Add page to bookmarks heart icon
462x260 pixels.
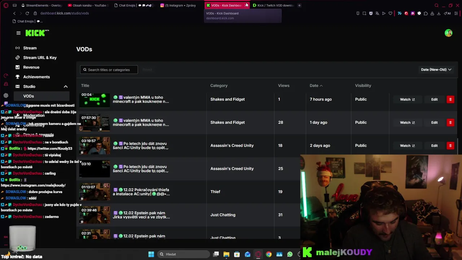pos(390,13)
